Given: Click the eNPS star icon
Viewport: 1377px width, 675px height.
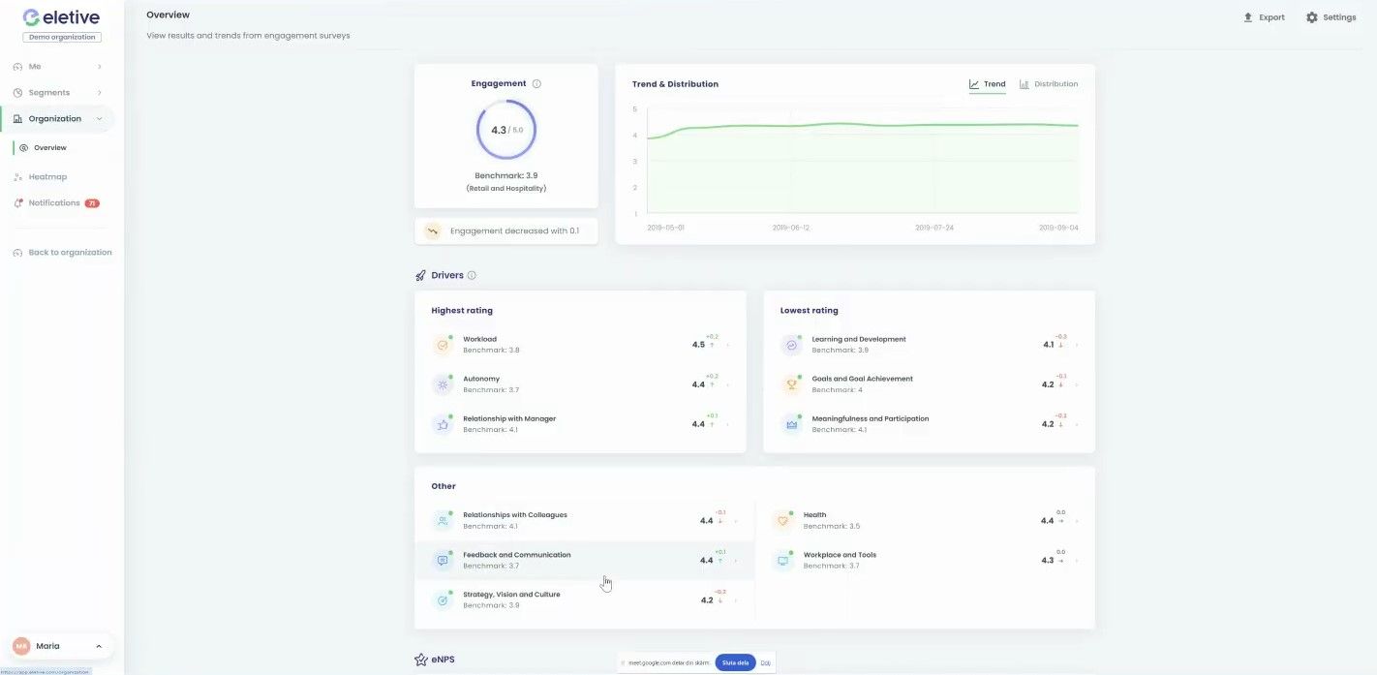Looking at the screenshot, I should (421, 660).
